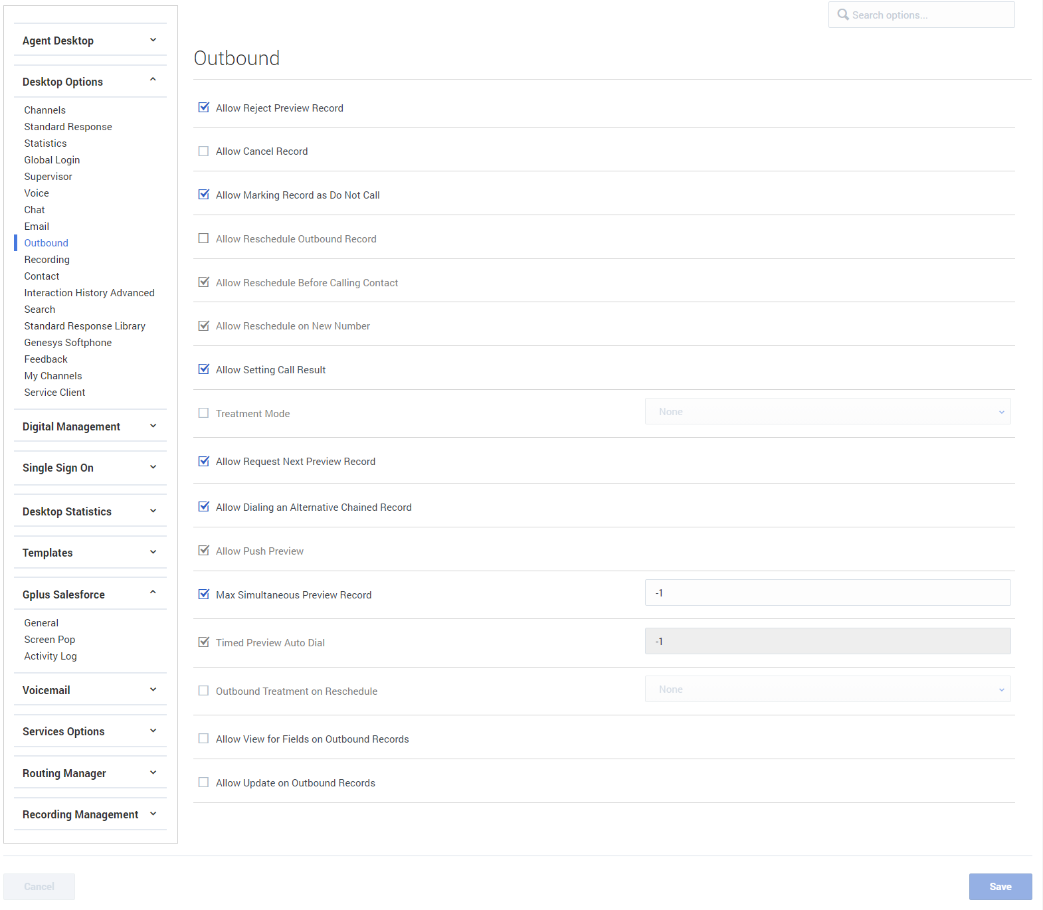Check Allow View for Fields on Outbound Records
The width and height of the screenshot is (1043, 910).
point(204,739)
